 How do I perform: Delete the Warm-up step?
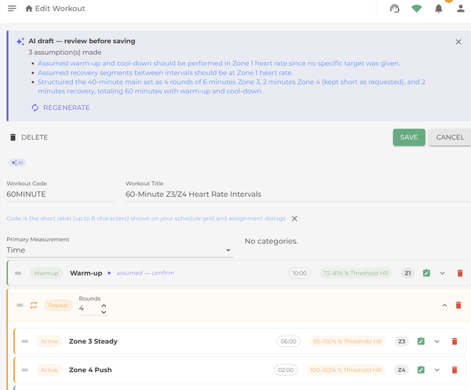[x=460, y=273]
